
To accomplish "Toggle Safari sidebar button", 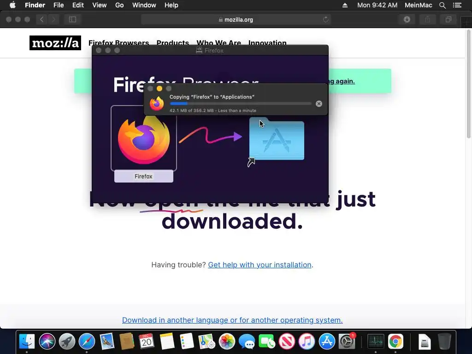I will (72, 19).
